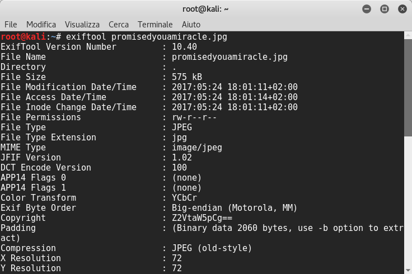Maximize the terminal window

click(x=384, y=8)
